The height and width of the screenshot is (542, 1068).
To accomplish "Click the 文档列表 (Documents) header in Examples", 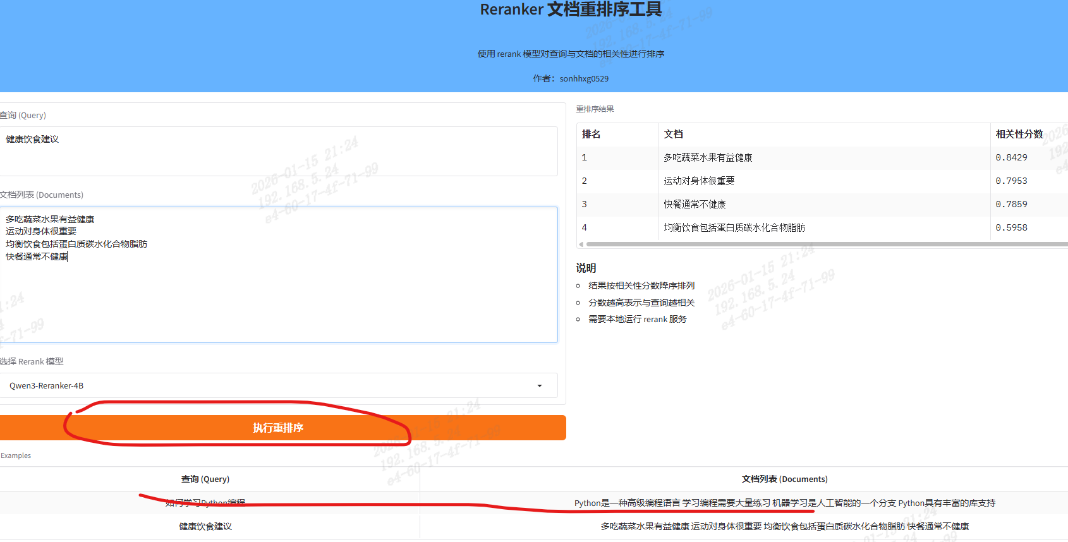I will point(784,479).
